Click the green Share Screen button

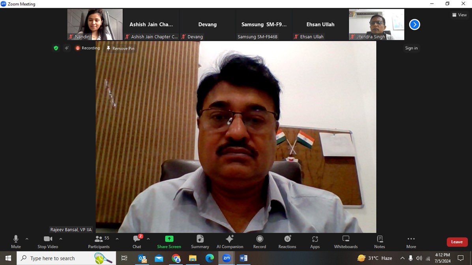[169, 242]
